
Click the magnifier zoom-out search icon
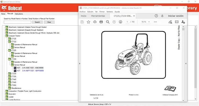(x=108, y=22)
